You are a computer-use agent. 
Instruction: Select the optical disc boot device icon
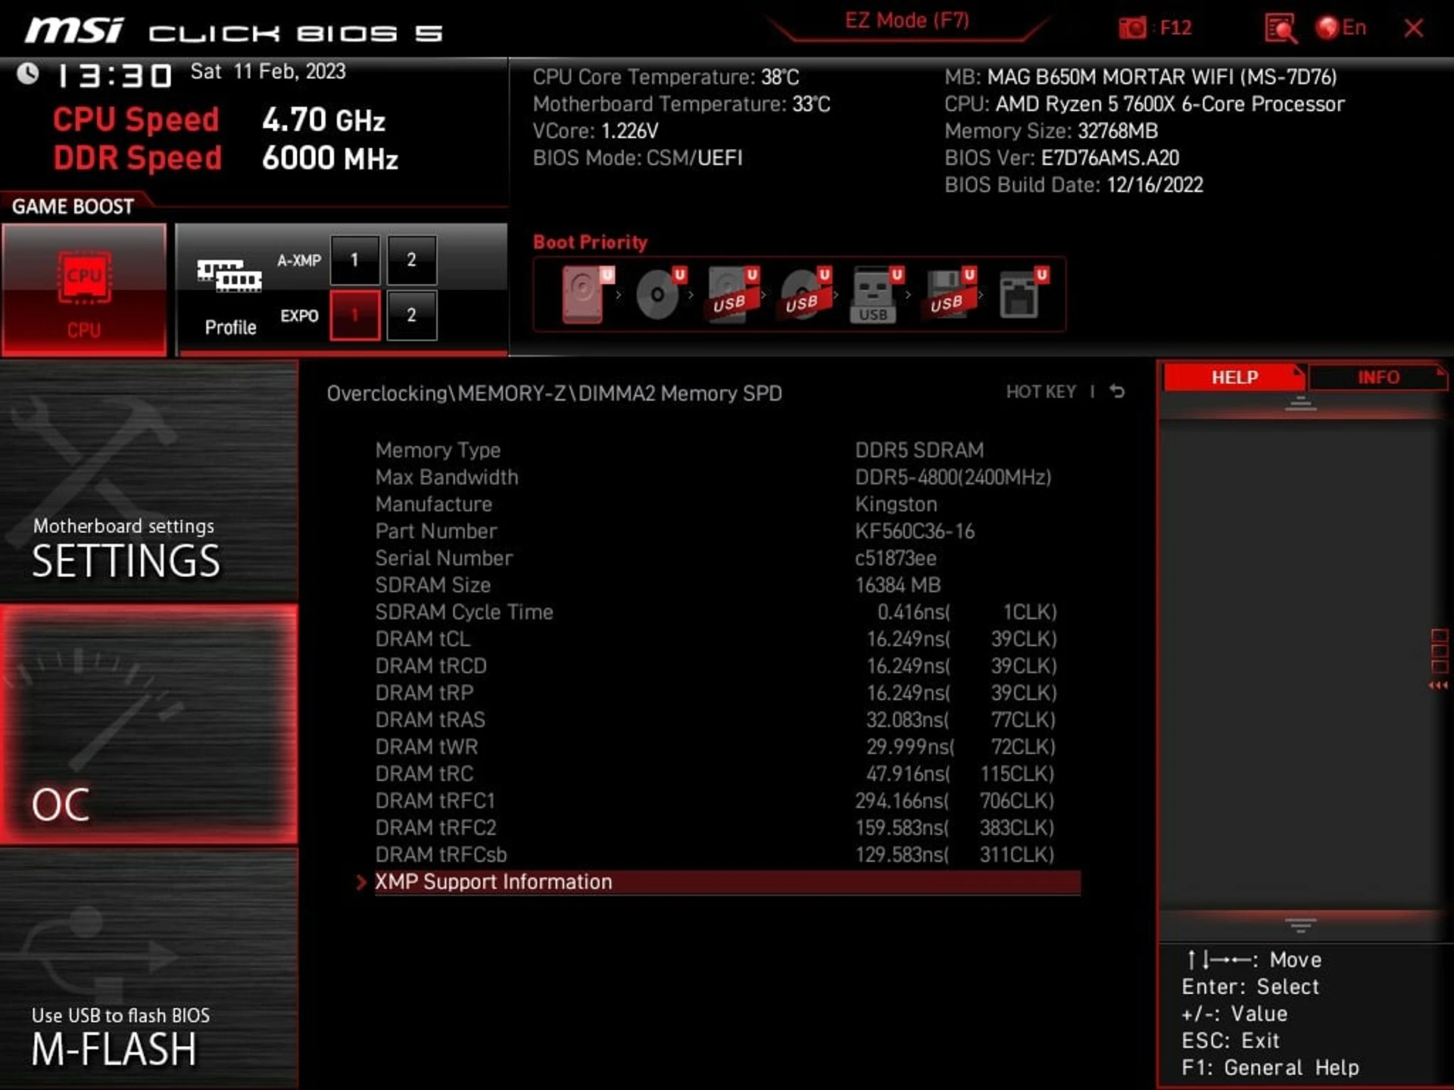660,294
